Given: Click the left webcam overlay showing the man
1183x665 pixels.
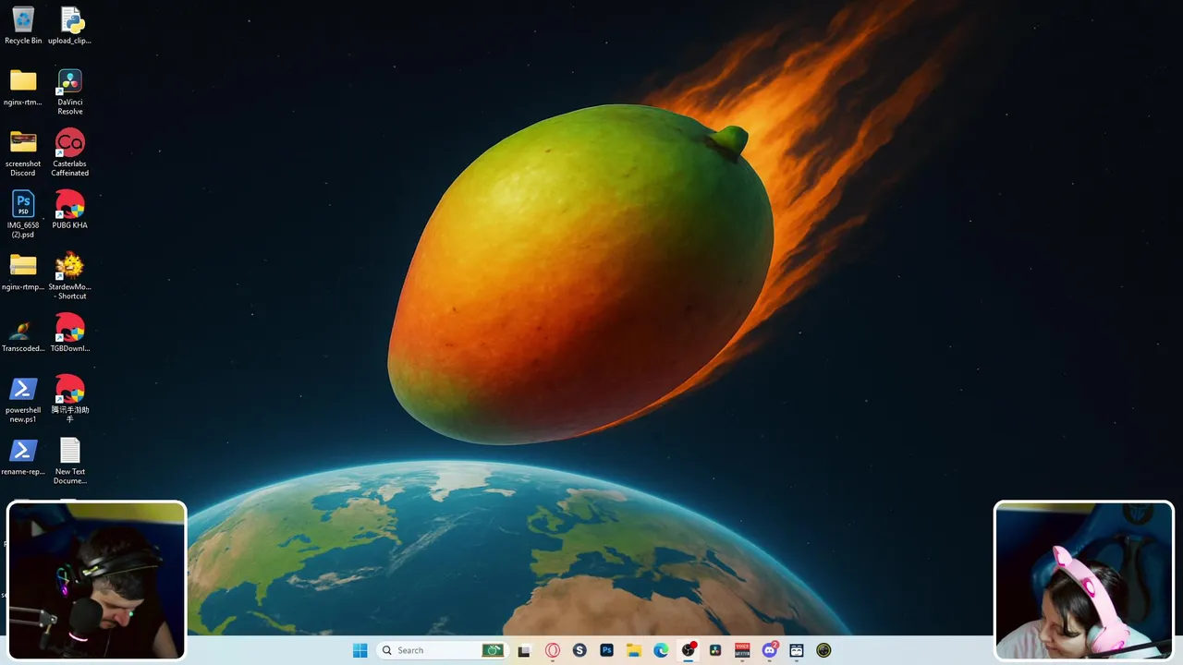Looking at the screenshot, I should [x=97, y=580].
